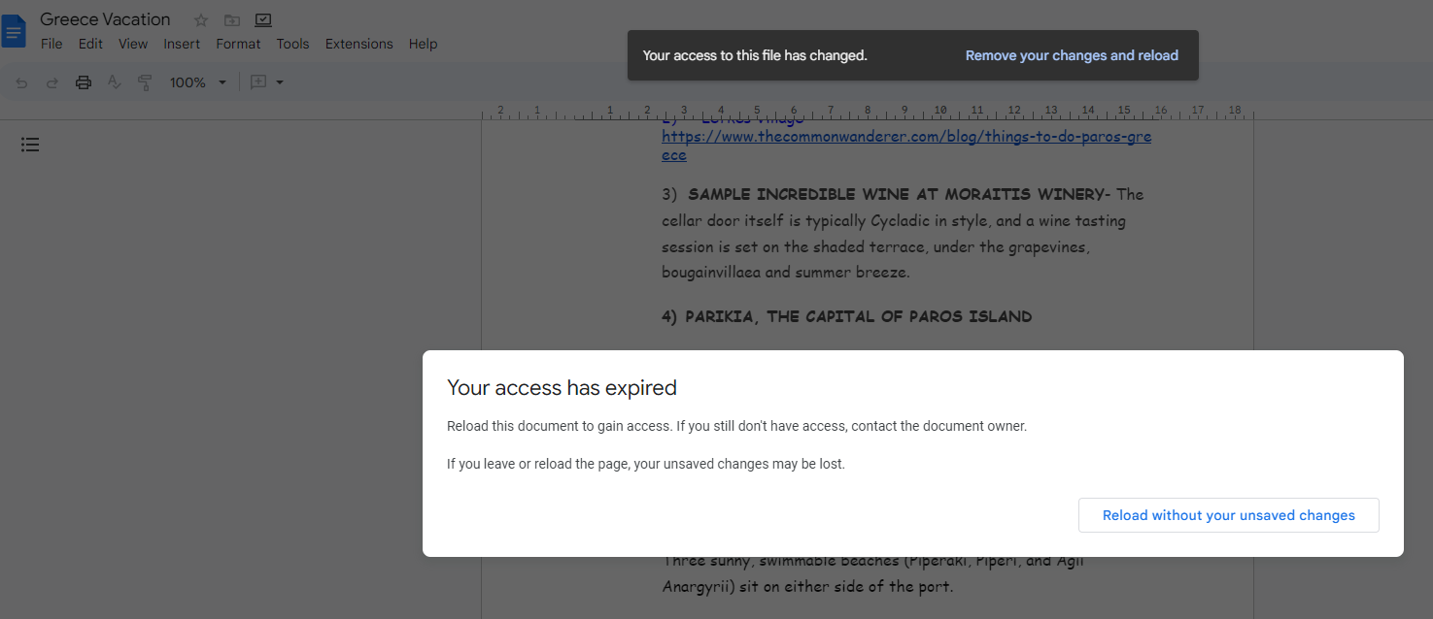Open the Extensions menu
The width and height of the screenshot is (1433, 619).
coord(358,44)
